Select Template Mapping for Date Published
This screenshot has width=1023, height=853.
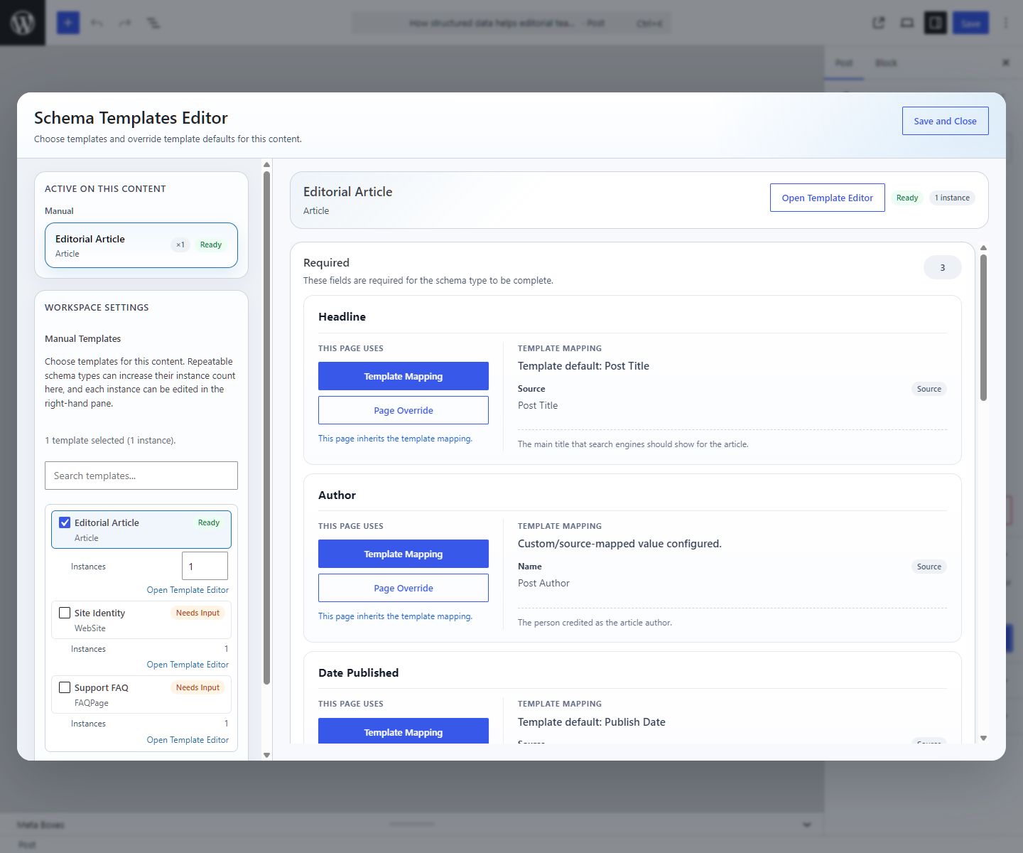(x=404, y=731)
